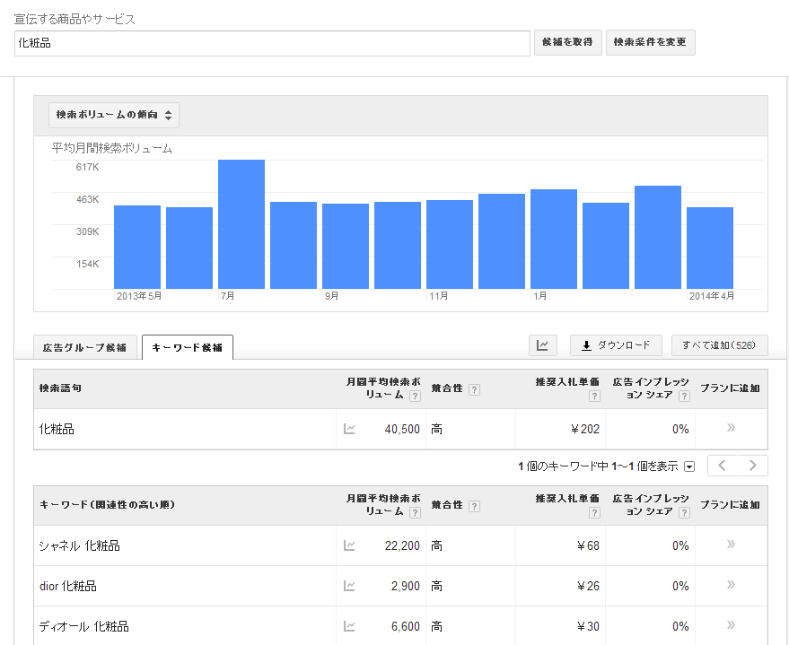Go to next page of keywords
This screenshot has height=645, width=789.
tap(753, 466)
